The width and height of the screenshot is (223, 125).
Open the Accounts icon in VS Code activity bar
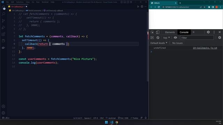pyautogui.click(x=3, y=106)
